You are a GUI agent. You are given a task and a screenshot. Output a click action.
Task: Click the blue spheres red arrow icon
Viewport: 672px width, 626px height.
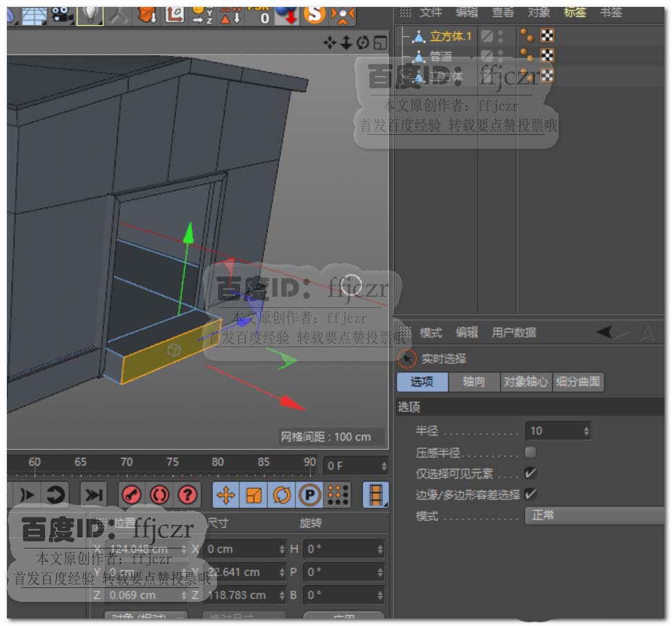click(x=287, y=15)
